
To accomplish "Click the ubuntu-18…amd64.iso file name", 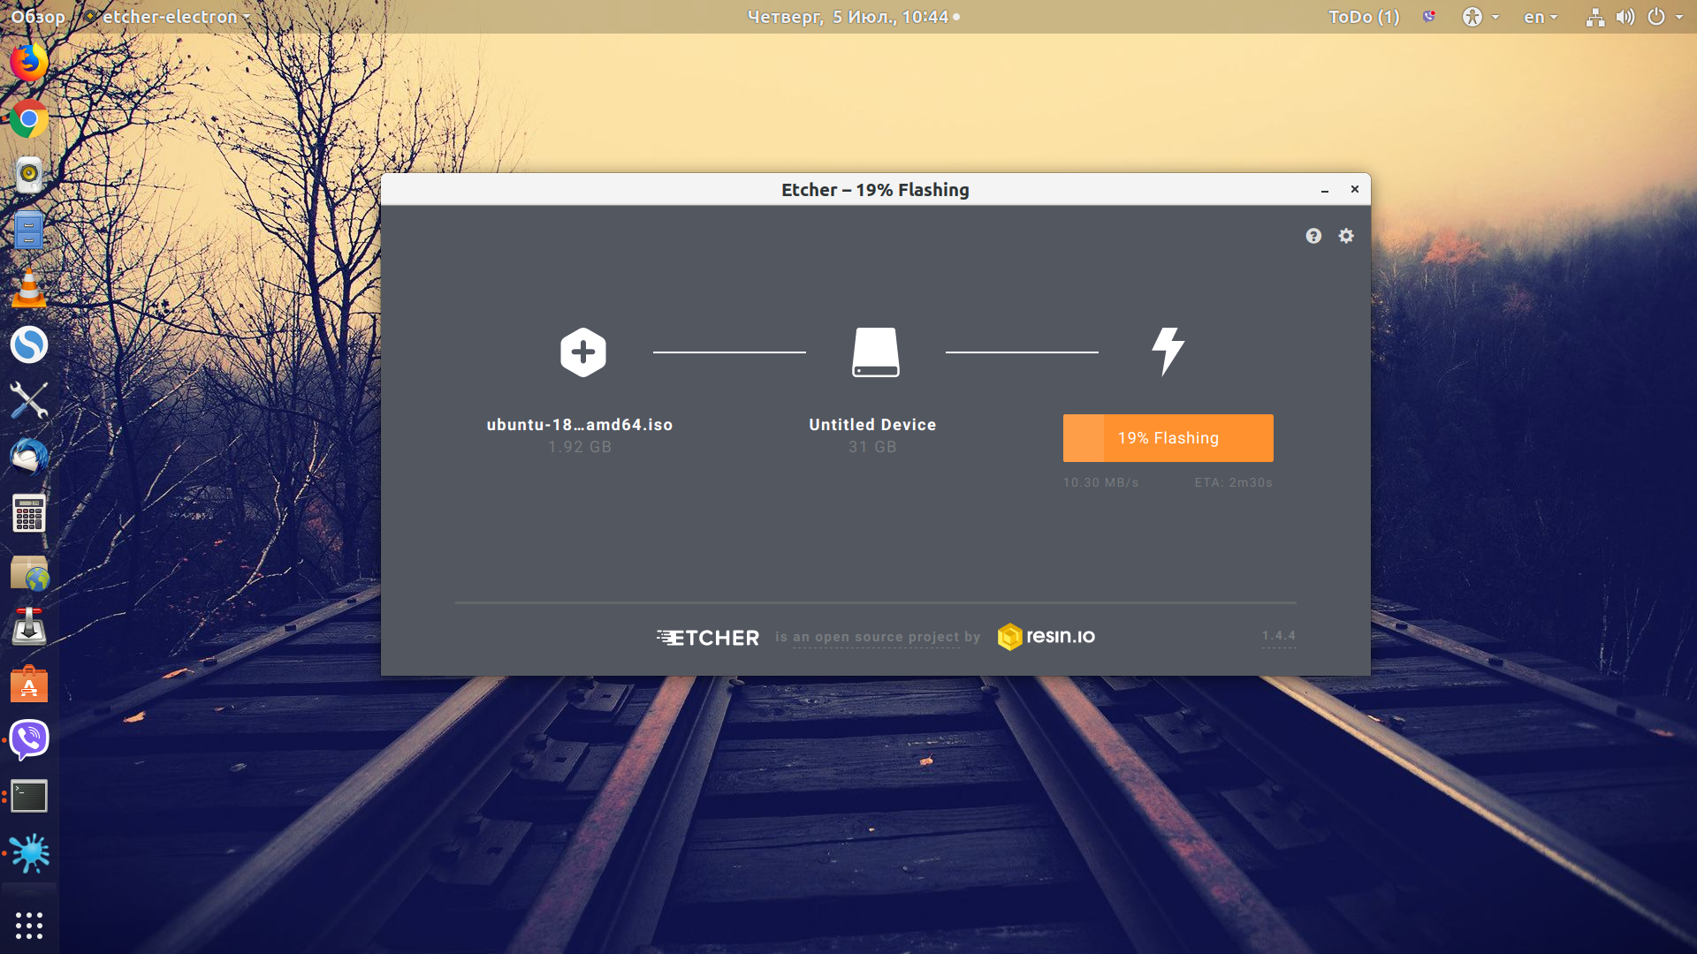I will pos(580,425).
